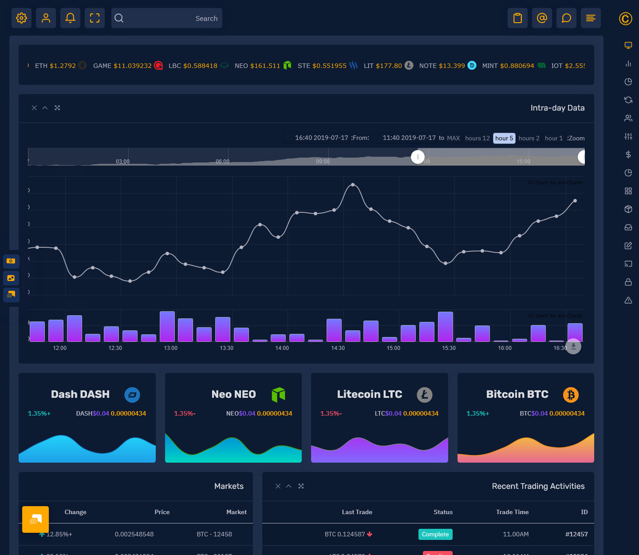Open the dollar sign icon in right sidebar

tap(628, 155)
